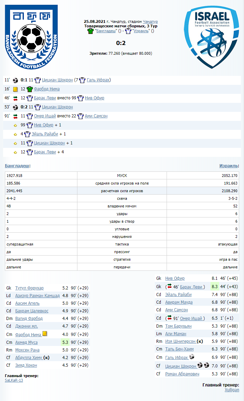Click the green shirt icon in match header

click(91, 31)
